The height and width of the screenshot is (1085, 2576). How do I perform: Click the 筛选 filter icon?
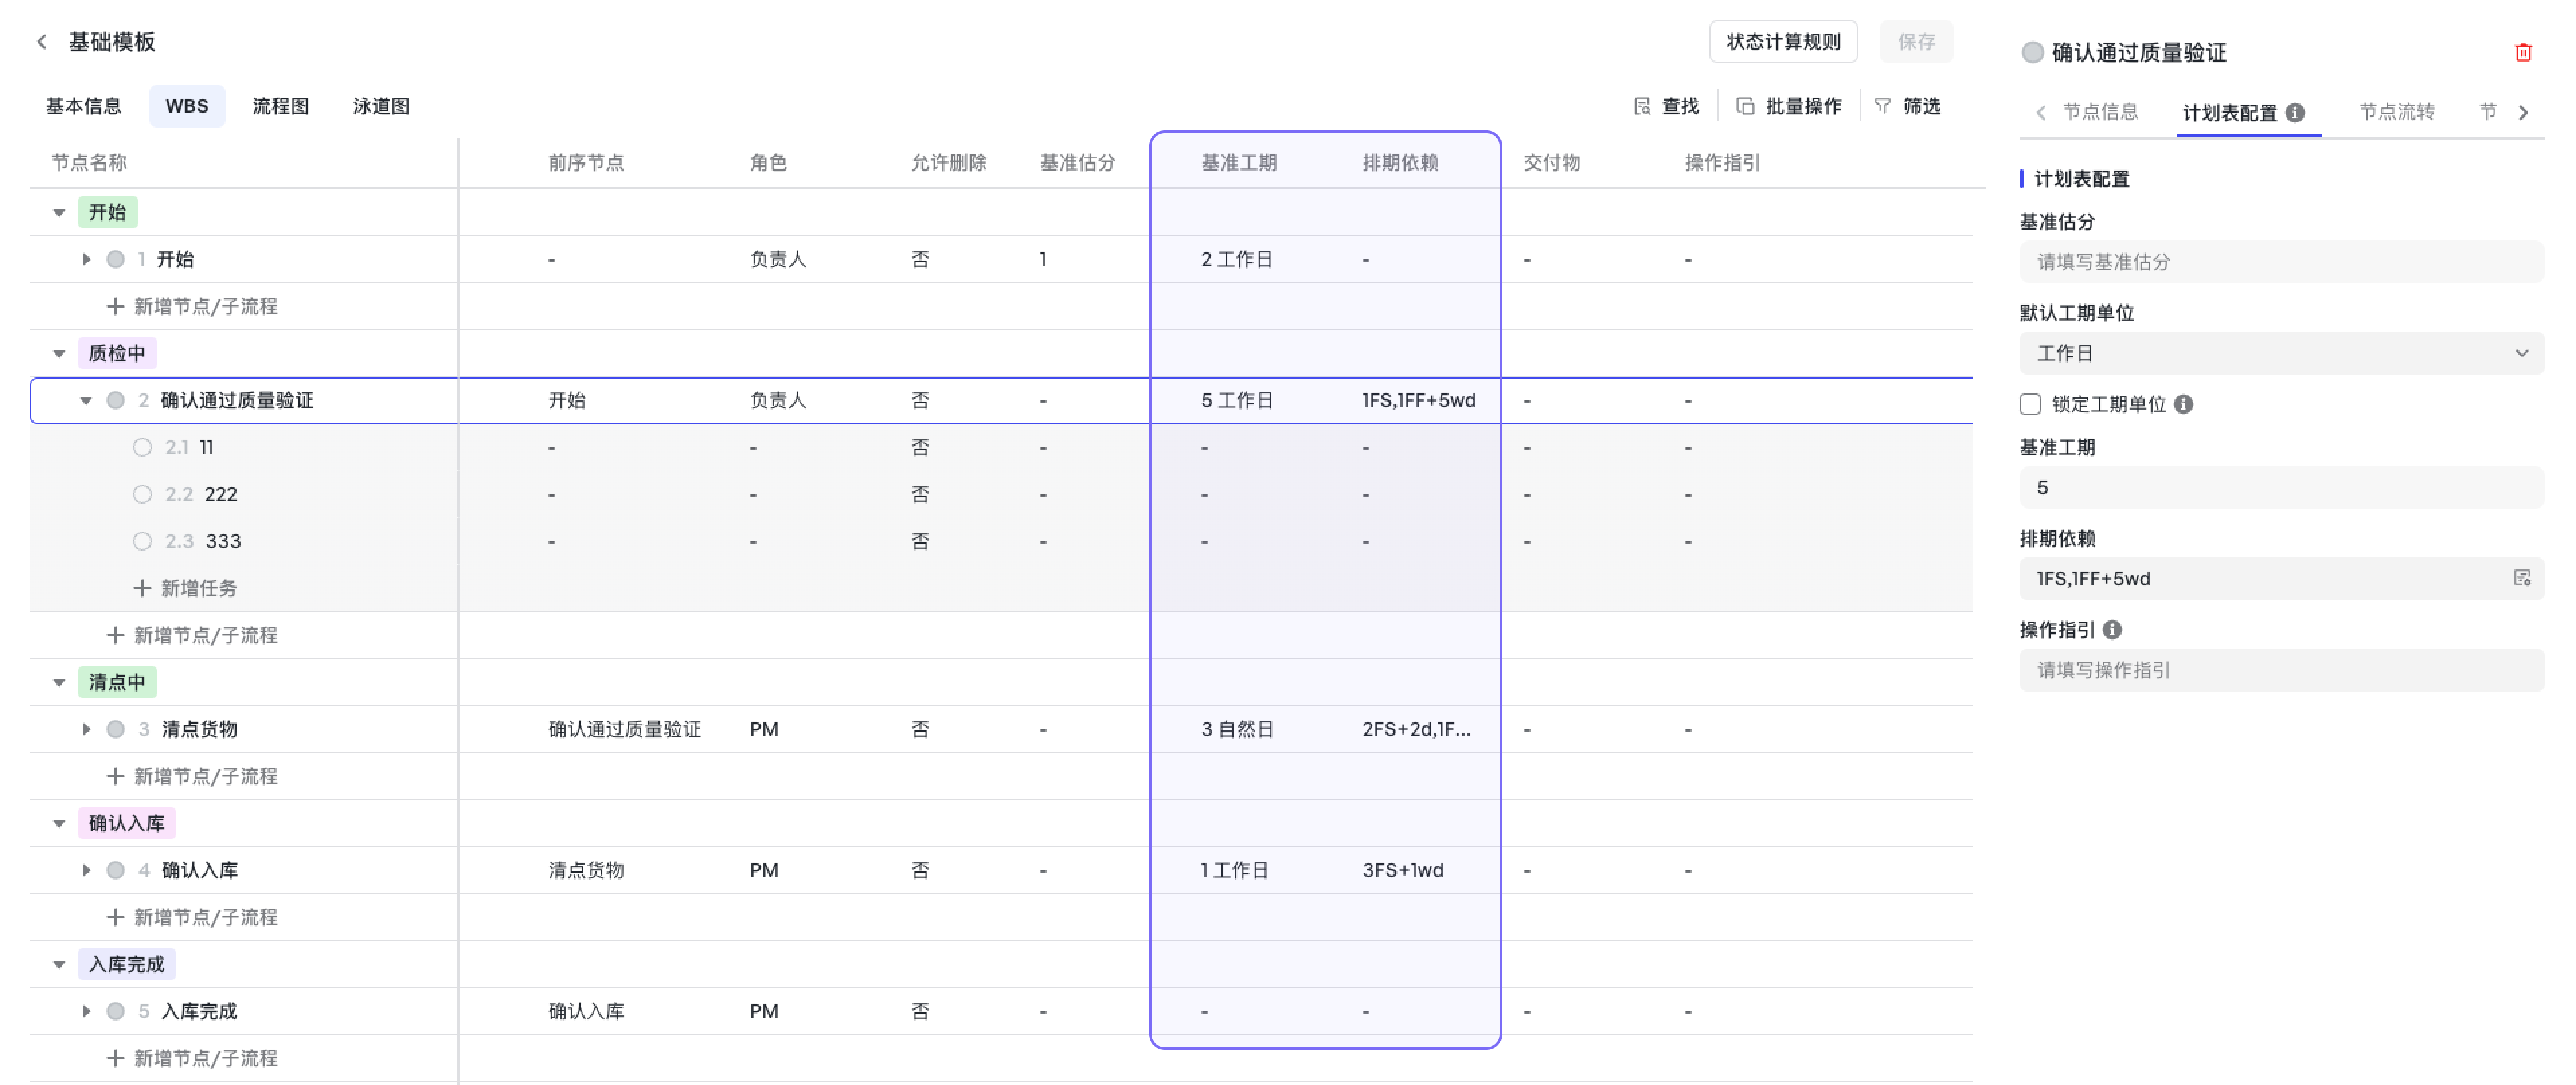coord(1882,106)
